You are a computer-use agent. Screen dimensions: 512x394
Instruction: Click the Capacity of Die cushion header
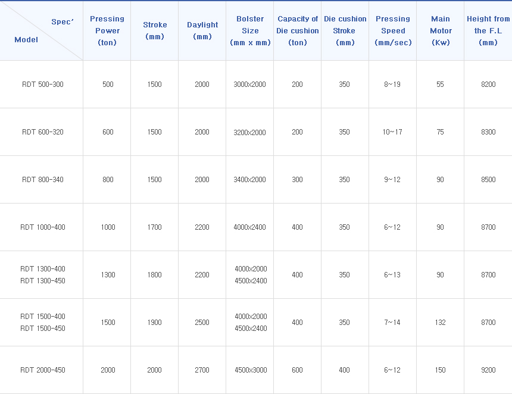(x=298, y=30)
